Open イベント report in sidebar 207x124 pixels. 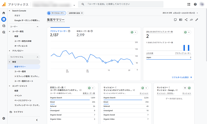18,95
